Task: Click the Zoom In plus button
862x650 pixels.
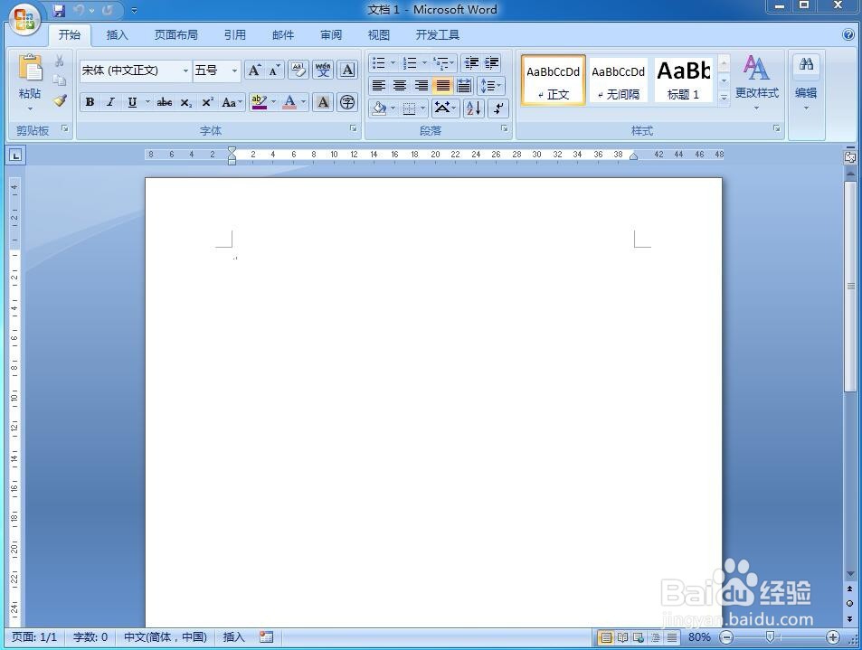Action: click(x=833, y=637)
